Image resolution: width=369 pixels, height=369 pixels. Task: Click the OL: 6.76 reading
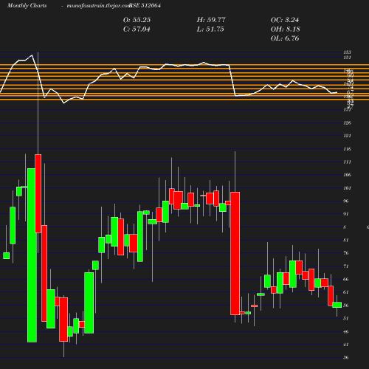(285, 38)
